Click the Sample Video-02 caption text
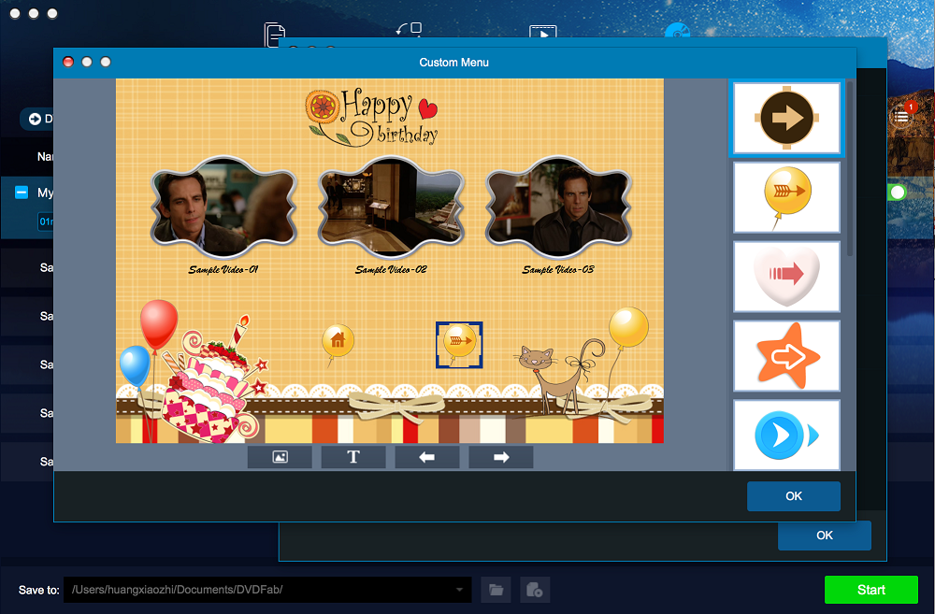 pos(391,270)
